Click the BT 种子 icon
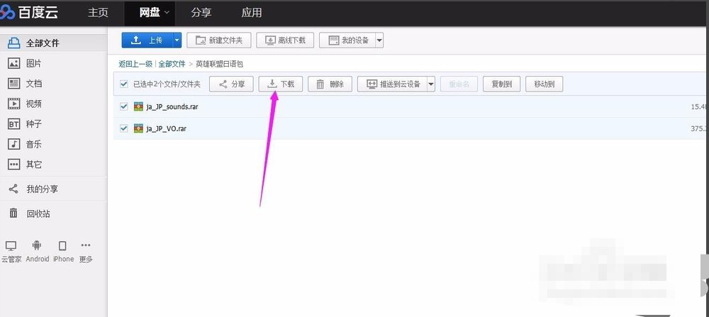709x317 pixels. click(14, 124)
